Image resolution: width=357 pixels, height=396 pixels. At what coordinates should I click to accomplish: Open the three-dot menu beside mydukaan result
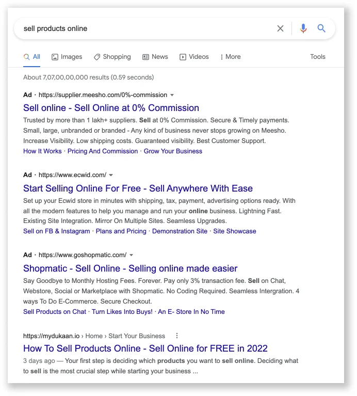177,336
